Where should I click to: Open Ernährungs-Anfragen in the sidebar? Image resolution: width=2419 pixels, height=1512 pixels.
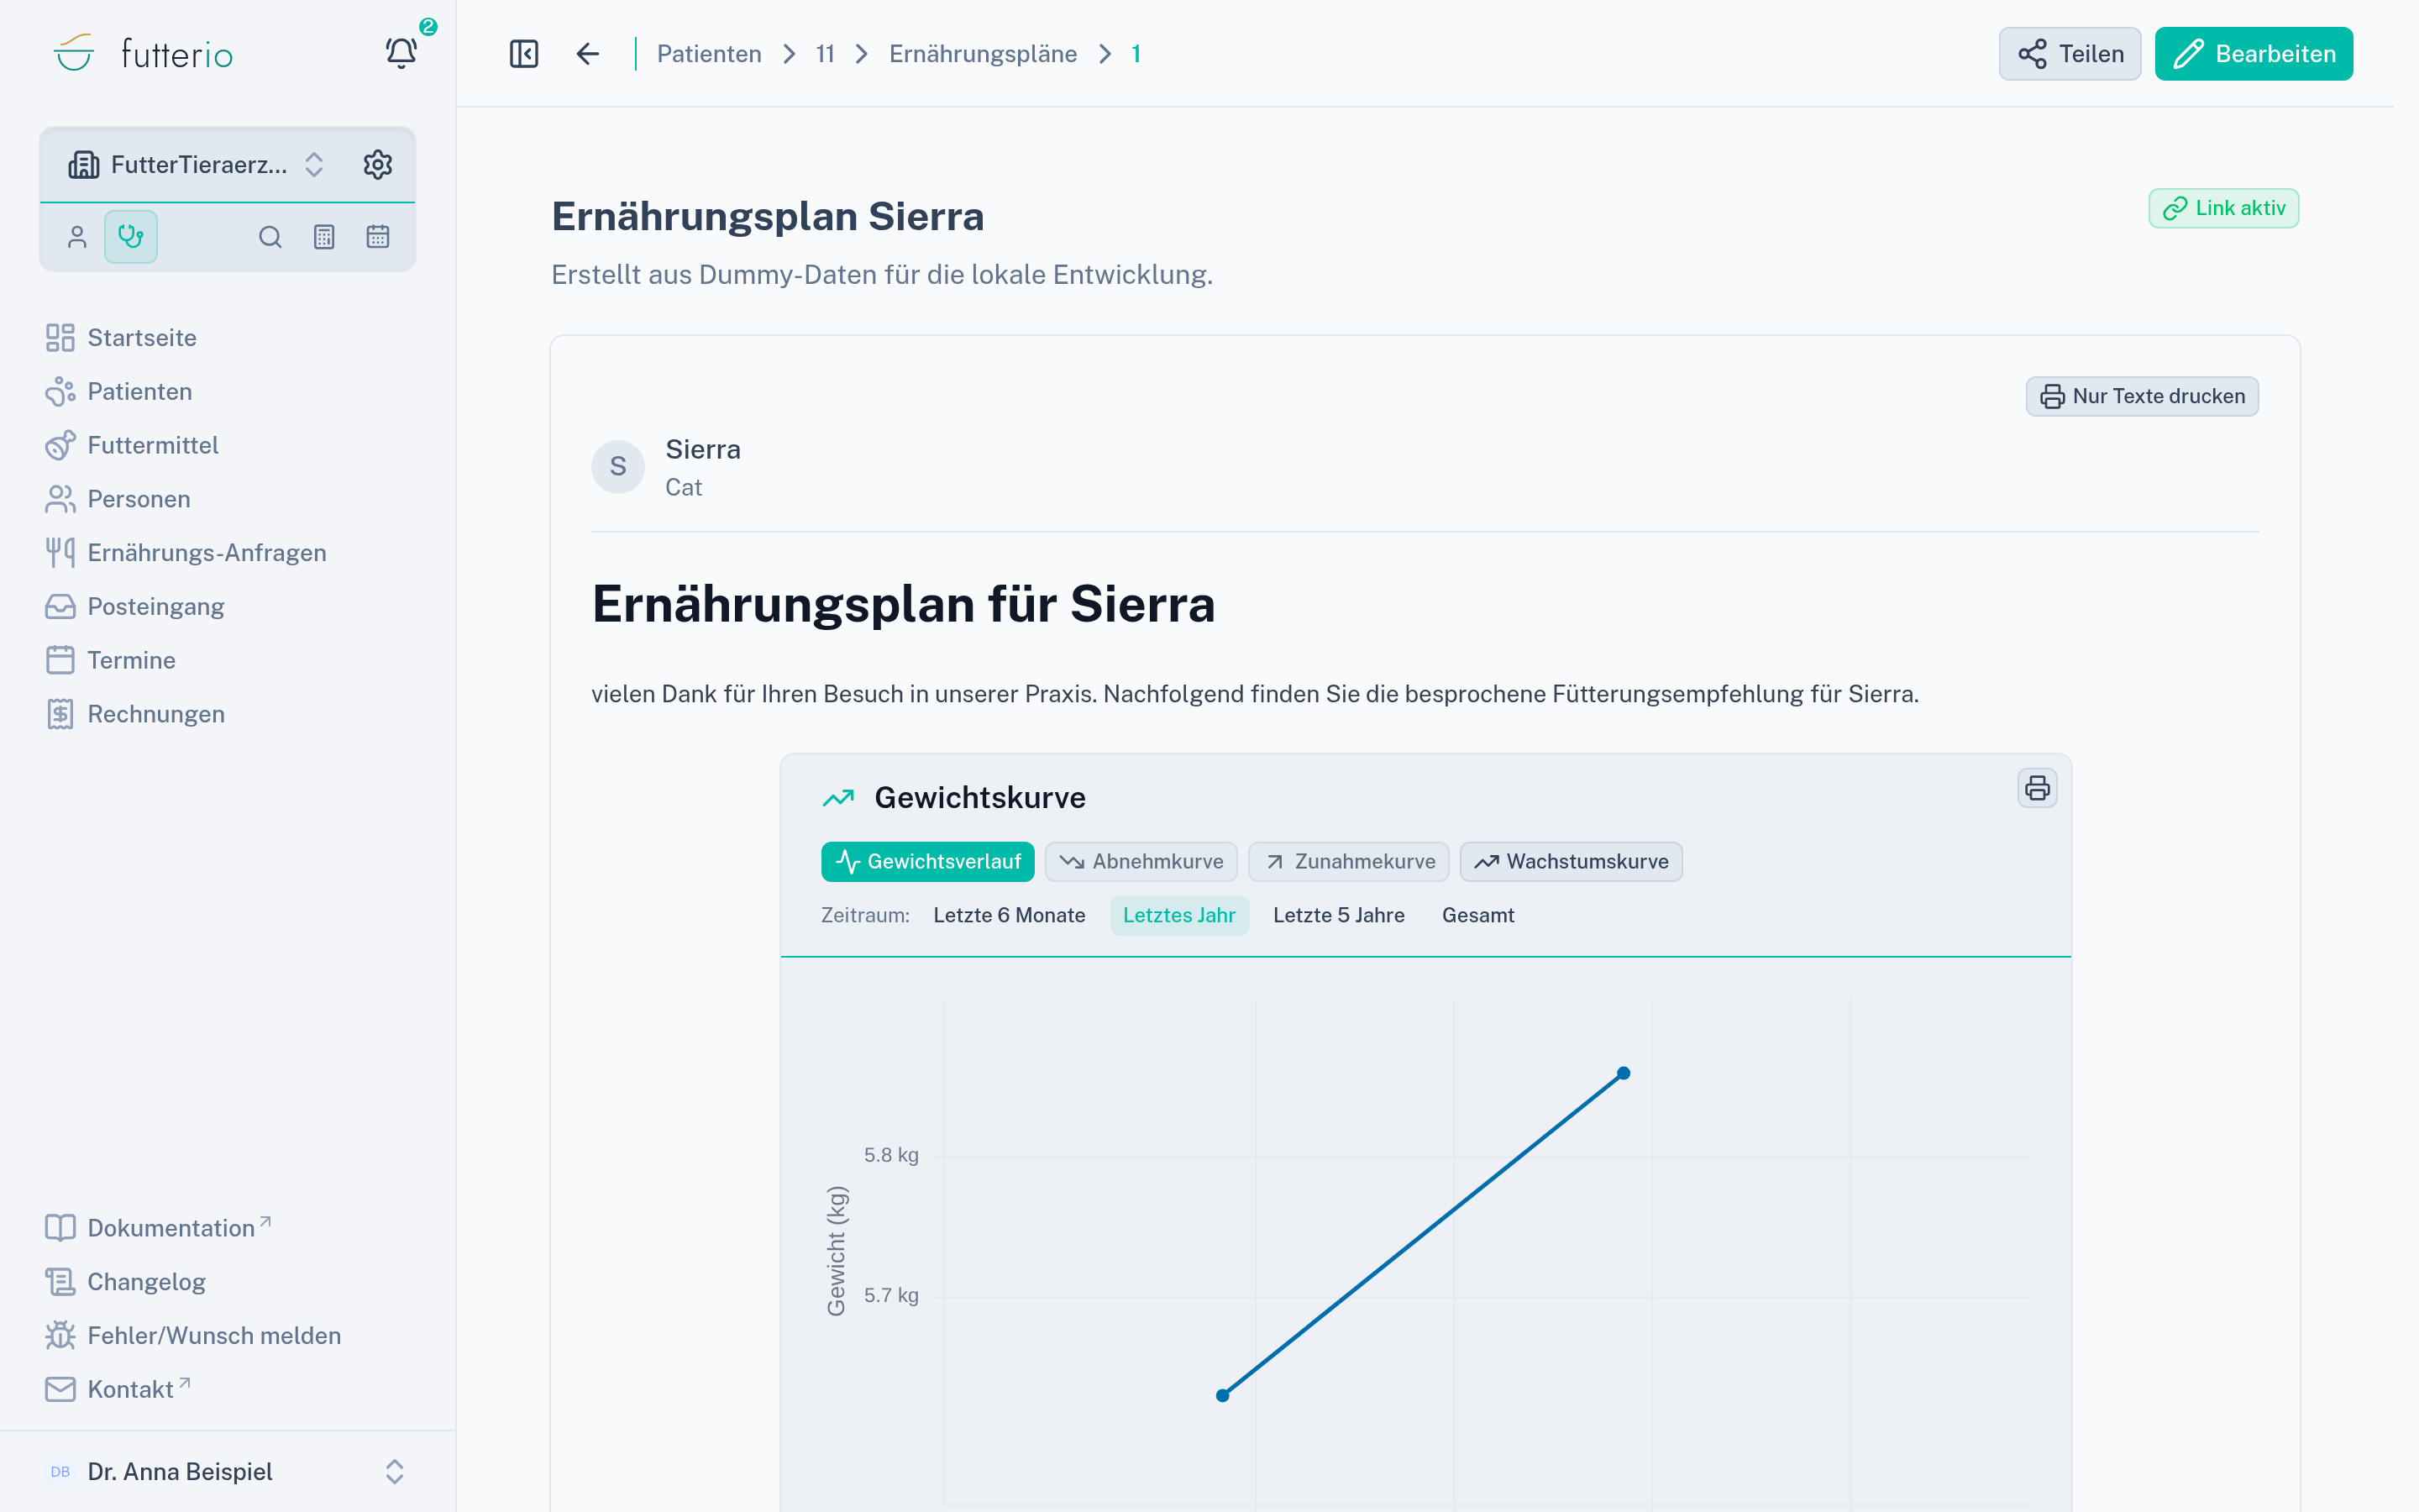(228, 553)
